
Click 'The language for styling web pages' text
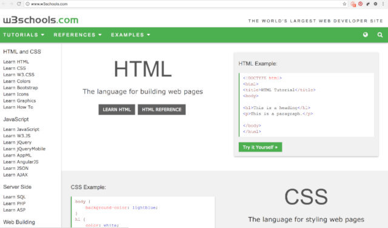[x=306, y=220]
